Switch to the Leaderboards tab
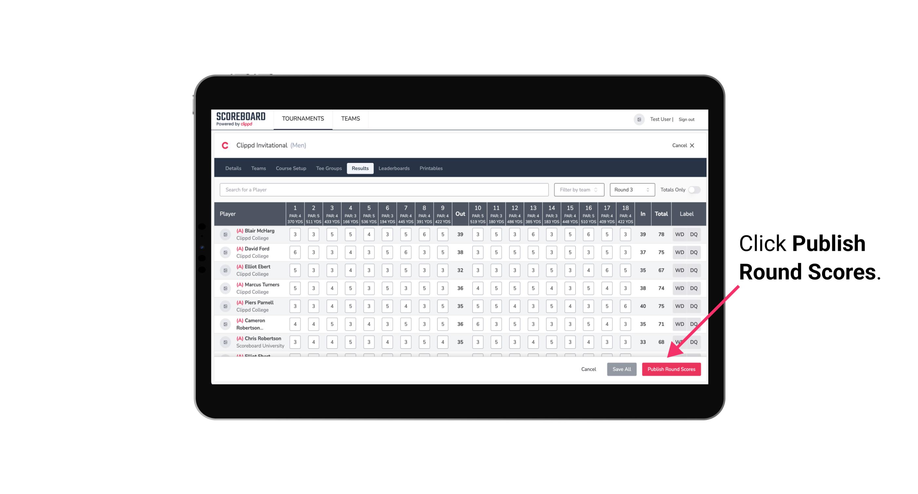Image resolution: width=918 pixels, height=494 pixels. click(x=393, y=168)
